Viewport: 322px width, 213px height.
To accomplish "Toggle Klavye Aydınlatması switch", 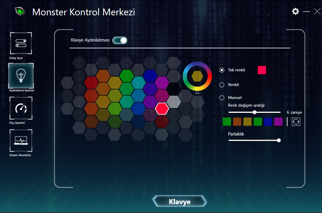I will [120, 40].
